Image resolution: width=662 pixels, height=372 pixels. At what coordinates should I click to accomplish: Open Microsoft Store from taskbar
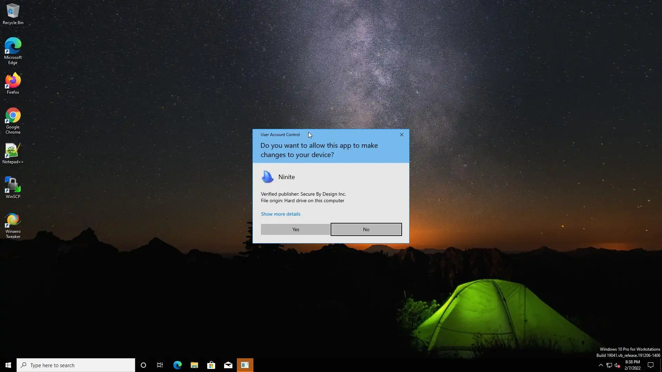(x=211, y=365)
